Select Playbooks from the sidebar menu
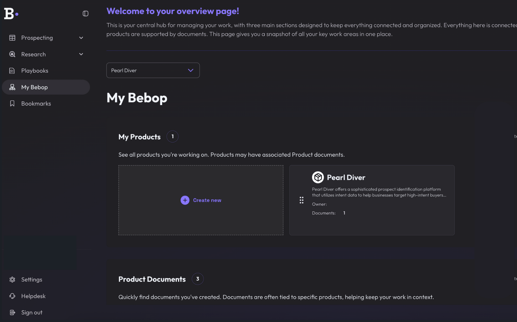517x322 pixels. [x=35, y=70]
